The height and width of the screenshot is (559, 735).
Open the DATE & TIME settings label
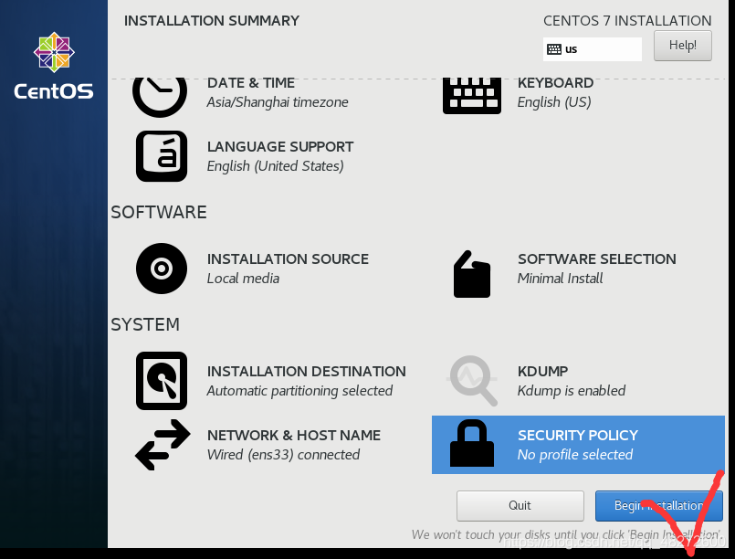(x=251, y=83)
